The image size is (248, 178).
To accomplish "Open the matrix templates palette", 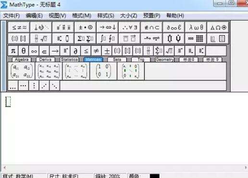I will [x=196, y=38].
